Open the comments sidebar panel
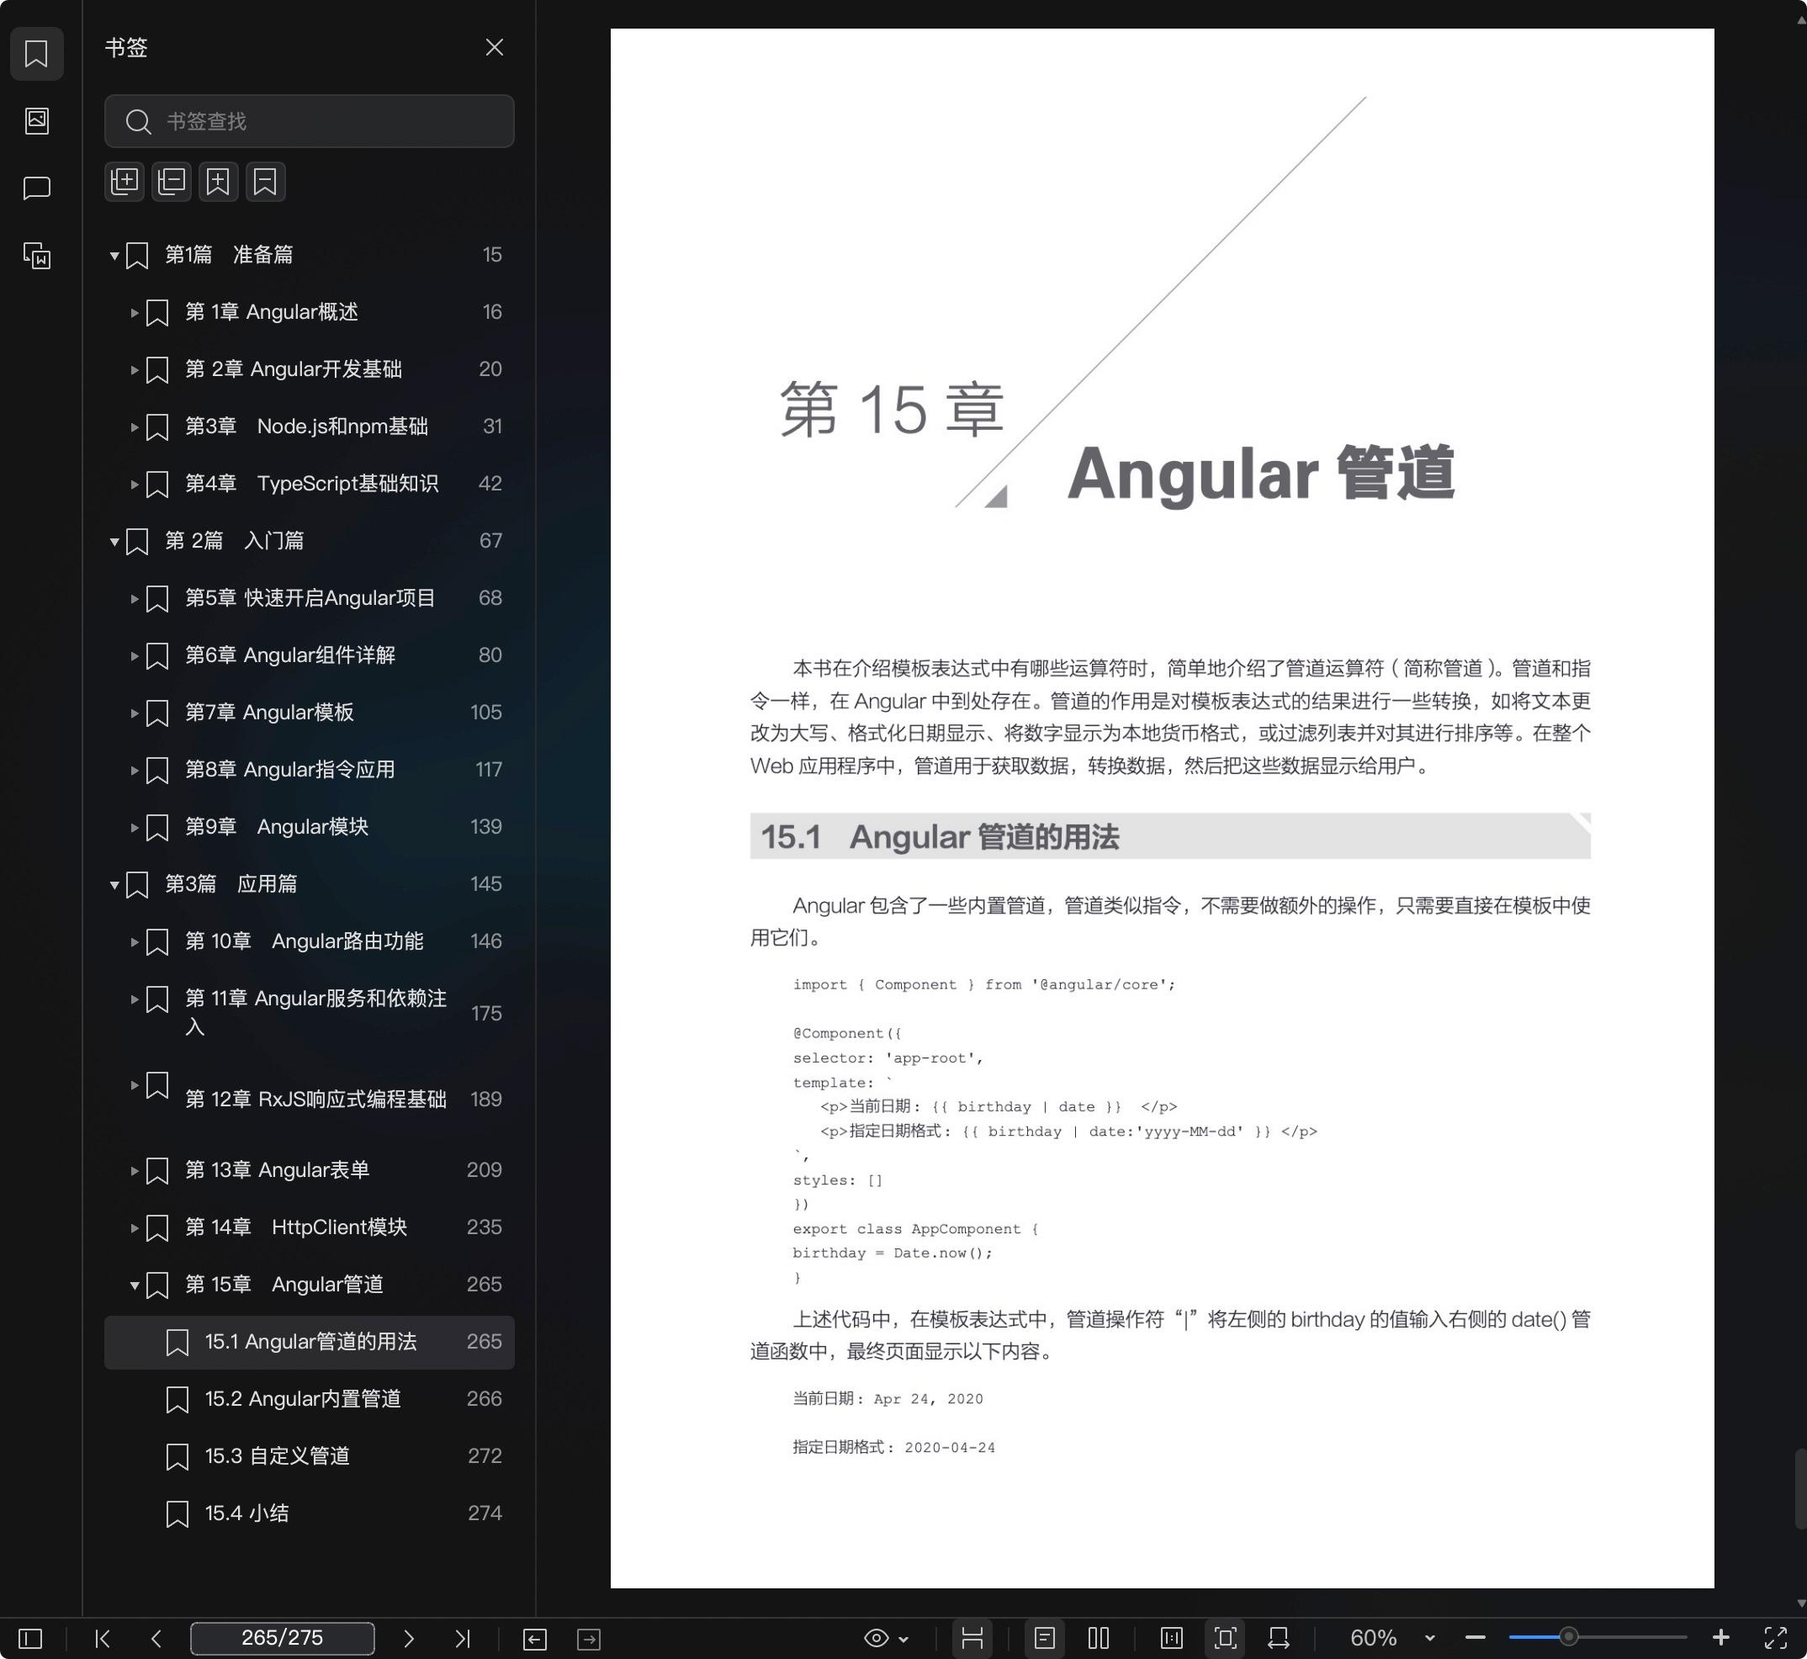 (x=36, y=188)
